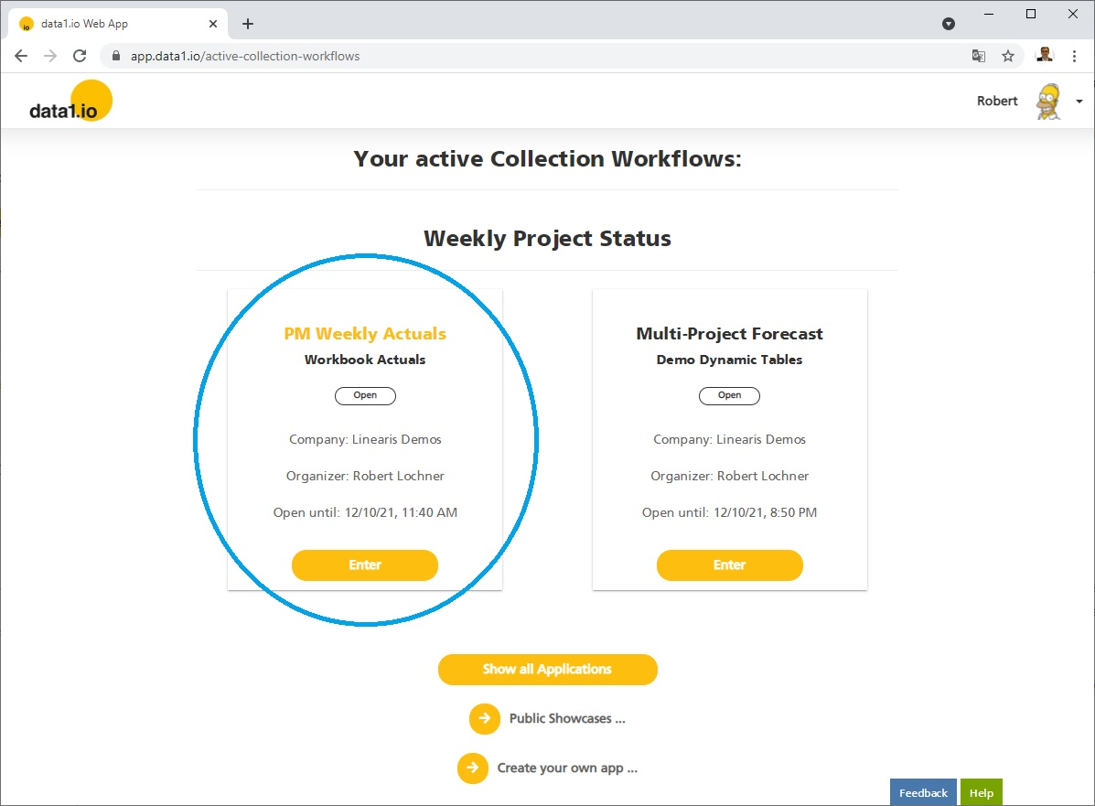1095x806 pixels.
Task: Click the Public Showcases arrow icon
Action: pos(484,719)
